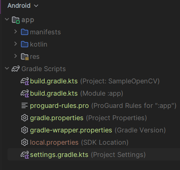Click the Gradle Scripts elephant icon
Image resolution: width=180 pixels, height=170 pixels.
(x=16, y=69)
